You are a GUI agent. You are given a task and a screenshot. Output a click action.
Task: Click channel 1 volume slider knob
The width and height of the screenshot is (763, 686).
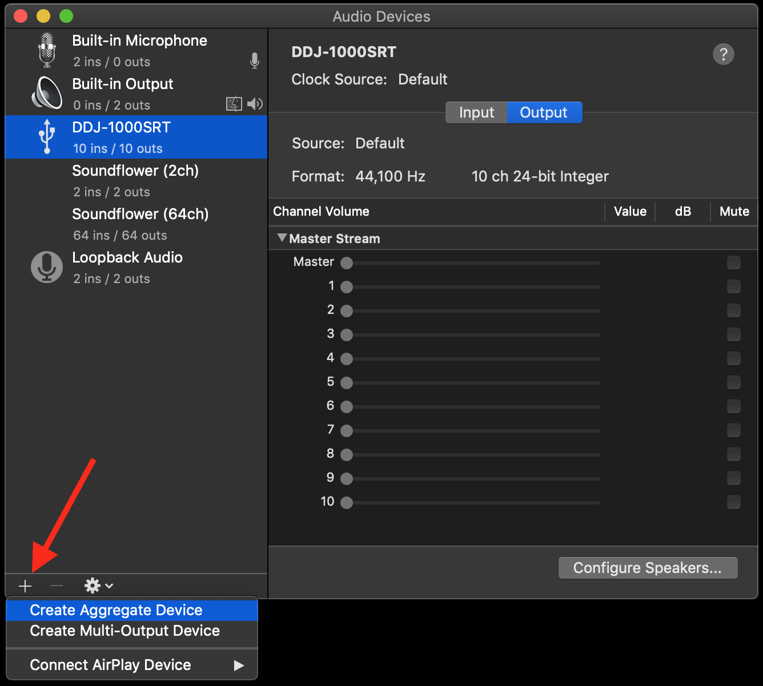tap(347, 287)
